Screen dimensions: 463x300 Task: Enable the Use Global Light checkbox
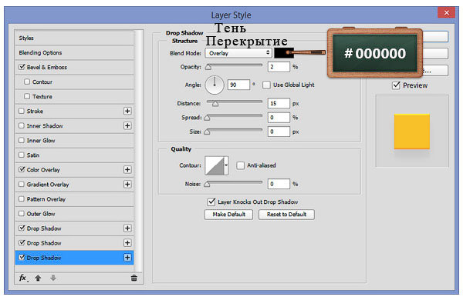(x=266, y=85)
